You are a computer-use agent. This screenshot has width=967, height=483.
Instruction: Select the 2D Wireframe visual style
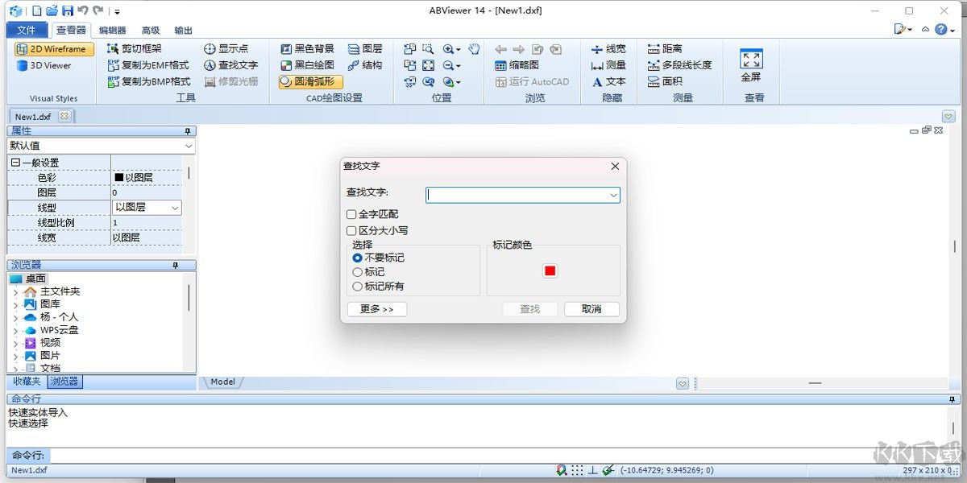click(x=52, y=48)
